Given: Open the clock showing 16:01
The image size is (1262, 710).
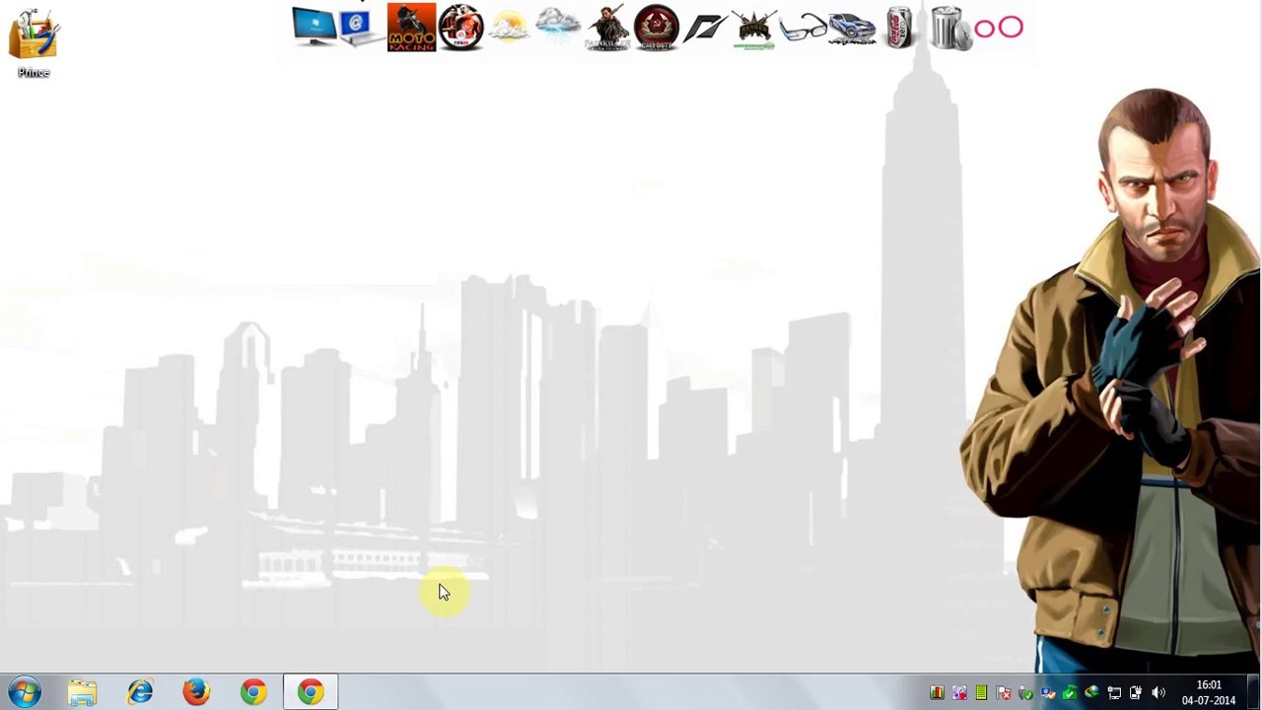Looking at the screenshot, I should [1209, 692].
